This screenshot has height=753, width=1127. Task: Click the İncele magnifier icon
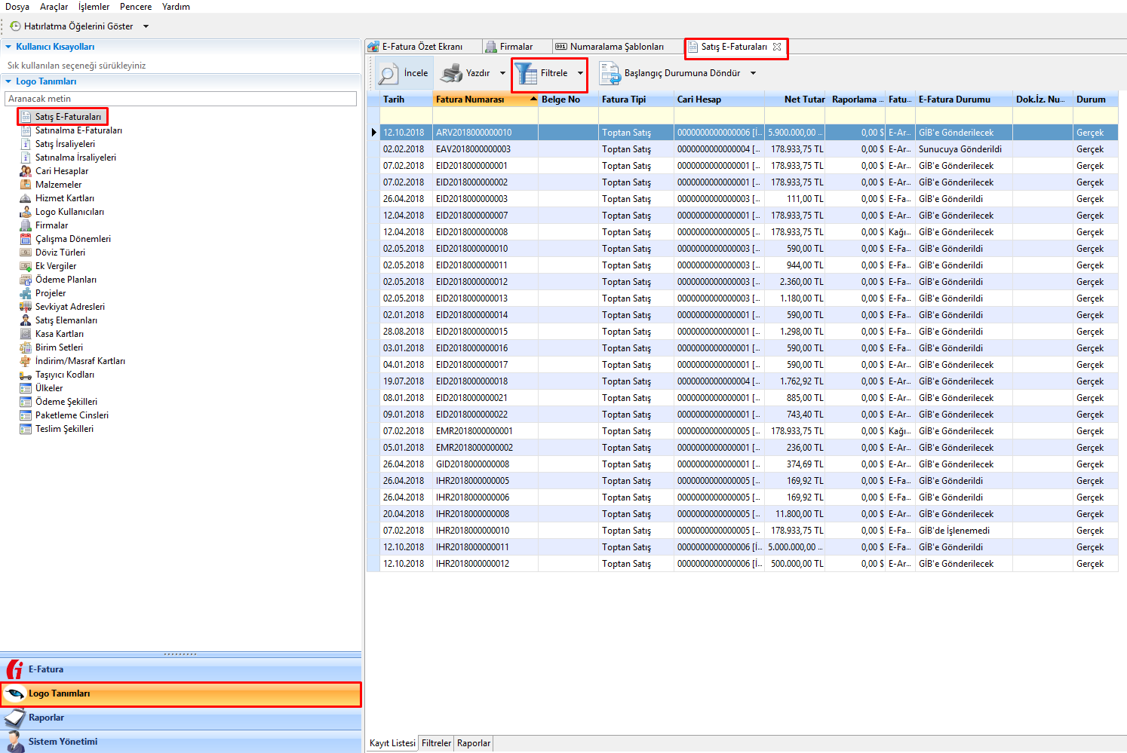388,74
